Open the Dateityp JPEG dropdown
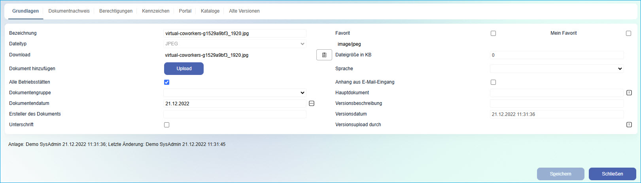The image size is (641, 183). 235,44
